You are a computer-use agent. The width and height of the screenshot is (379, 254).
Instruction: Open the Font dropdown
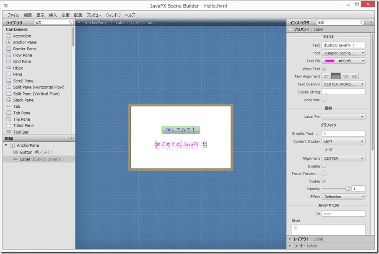343,53
